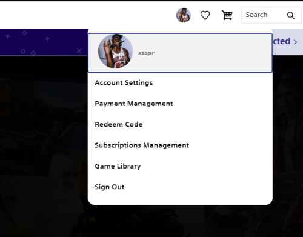The height and width of the screenshot is (237, 303).
Task: Click the xsapr username text
Action: click(146, 53)
